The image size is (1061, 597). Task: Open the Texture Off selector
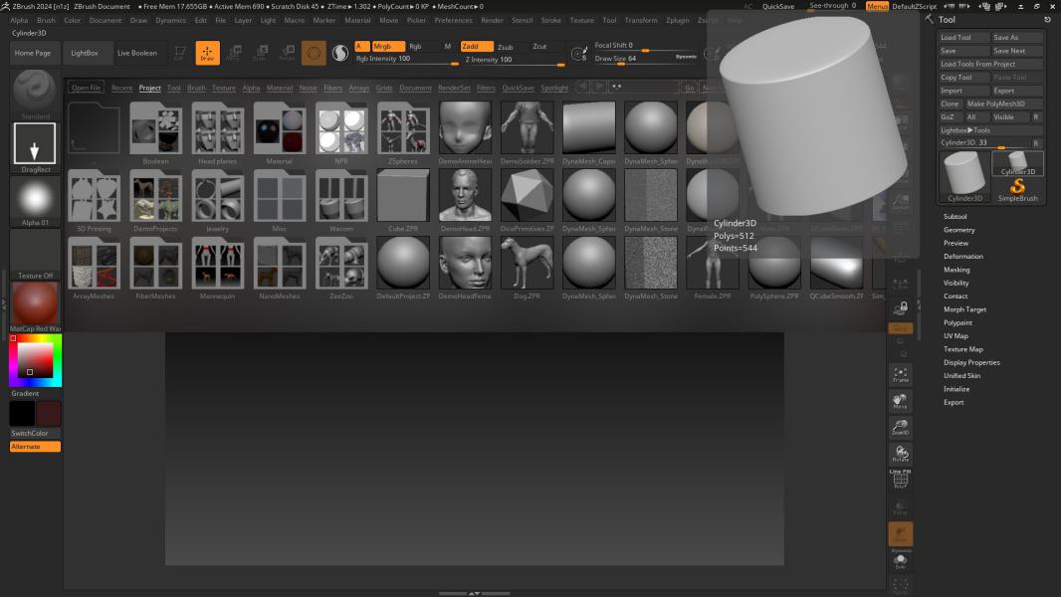[x=35, y=254]
